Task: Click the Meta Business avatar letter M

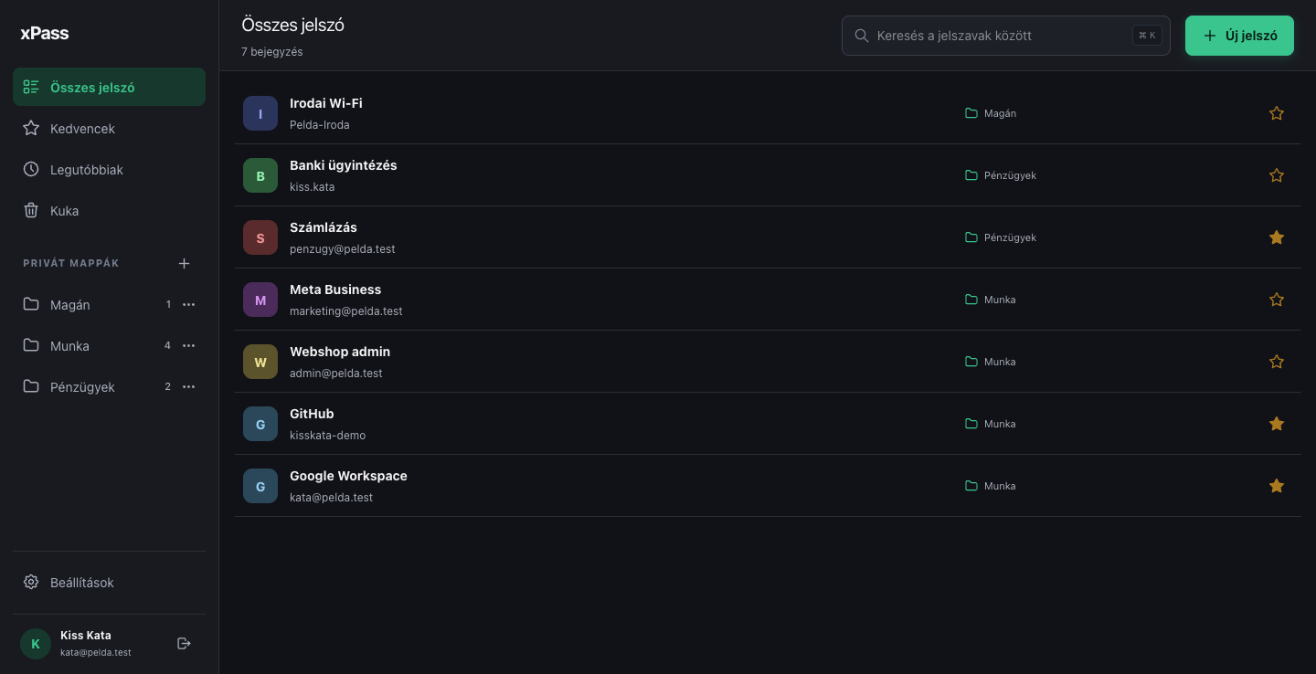Action: [x=260, y=300]
